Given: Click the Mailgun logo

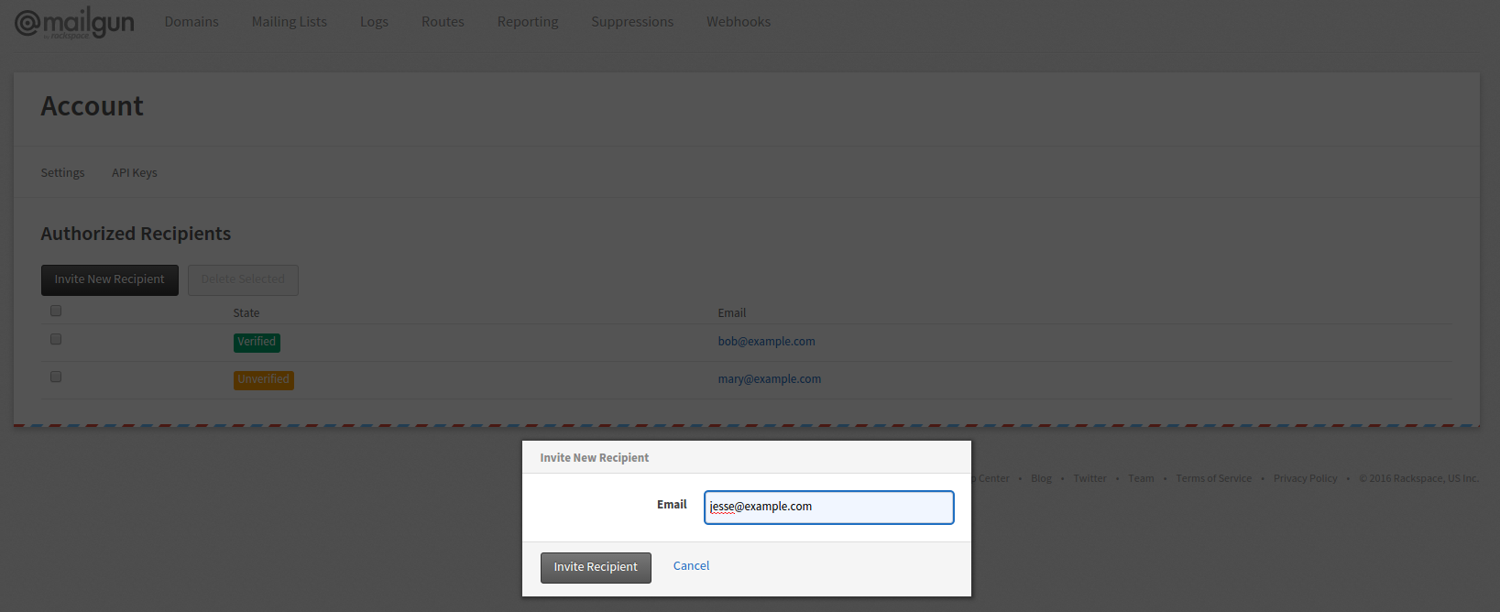Looking at the screenshot, I should 74,23.
